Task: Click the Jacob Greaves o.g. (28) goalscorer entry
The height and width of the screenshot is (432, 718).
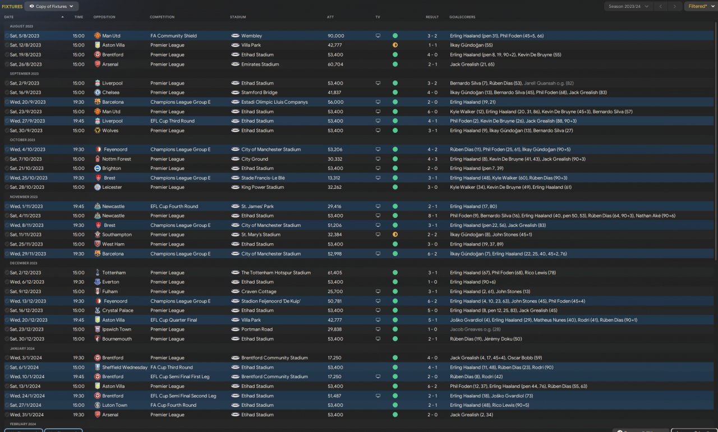Action: (475, 329)
